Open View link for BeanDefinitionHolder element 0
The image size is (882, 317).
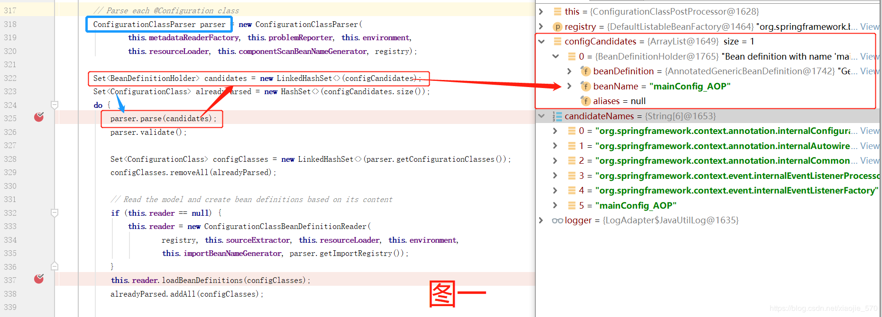point(870,56)
